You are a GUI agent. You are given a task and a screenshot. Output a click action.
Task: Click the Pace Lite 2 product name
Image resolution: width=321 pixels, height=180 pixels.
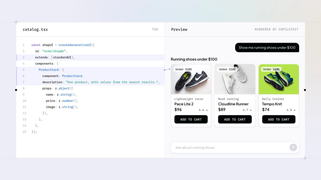click(184, 104)
